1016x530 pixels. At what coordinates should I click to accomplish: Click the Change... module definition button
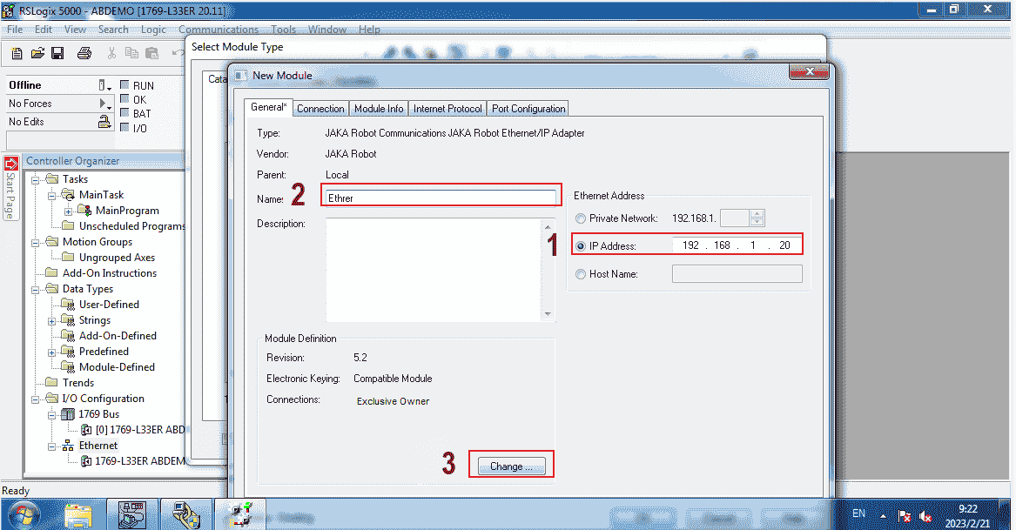[x=511, y=466]
